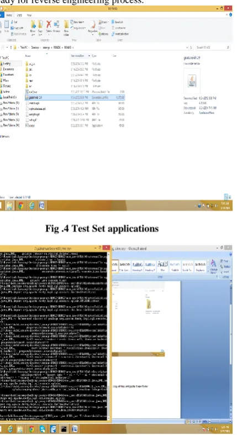Click the folder image inside Word document
Image resolution: width=237 pixels, height=435 pixels.
pyautogui.click(x=149, y=305)
